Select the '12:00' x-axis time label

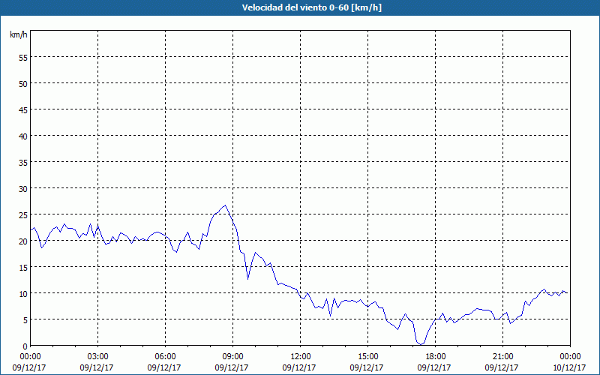pyautogui.click(x=301, y=357)
